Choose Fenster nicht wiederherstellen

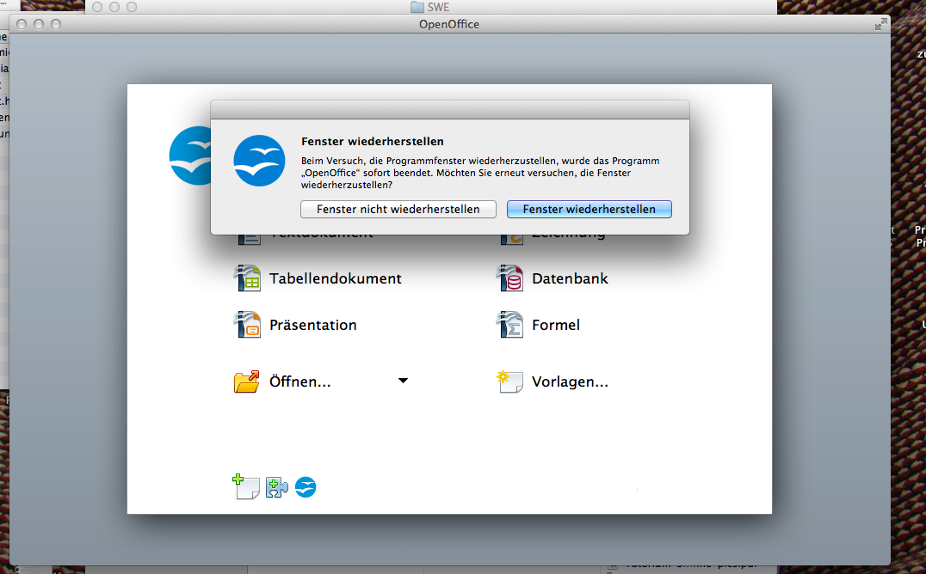tap(398, 209)
